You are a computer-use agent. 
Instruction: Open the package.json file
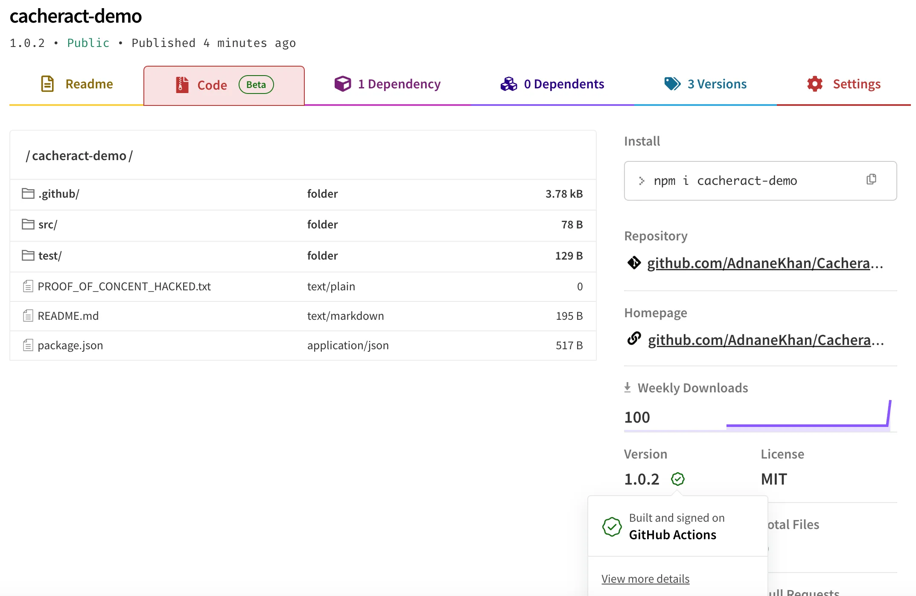(x=70, y=345)
